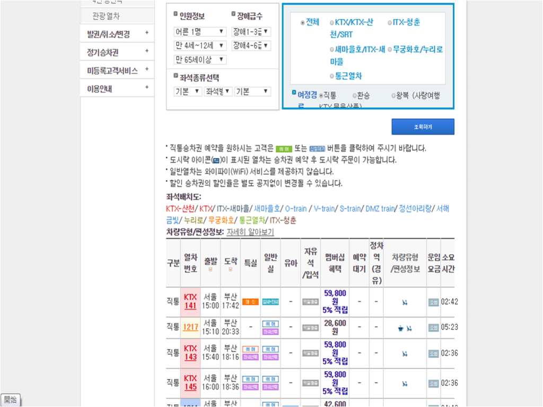The width and height of the screenshot is (543, 407).
Task: Click 좌석선택 standard icon for train 1217
Action: pos(270,332)
